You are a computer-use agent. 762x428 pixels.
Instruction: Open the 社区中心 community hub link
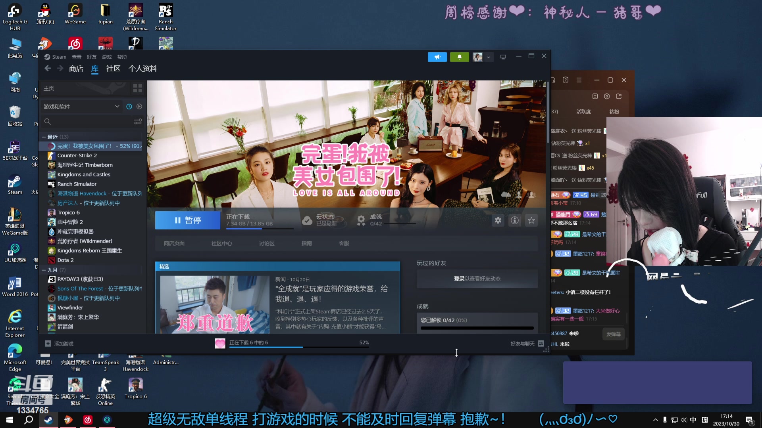221,243
